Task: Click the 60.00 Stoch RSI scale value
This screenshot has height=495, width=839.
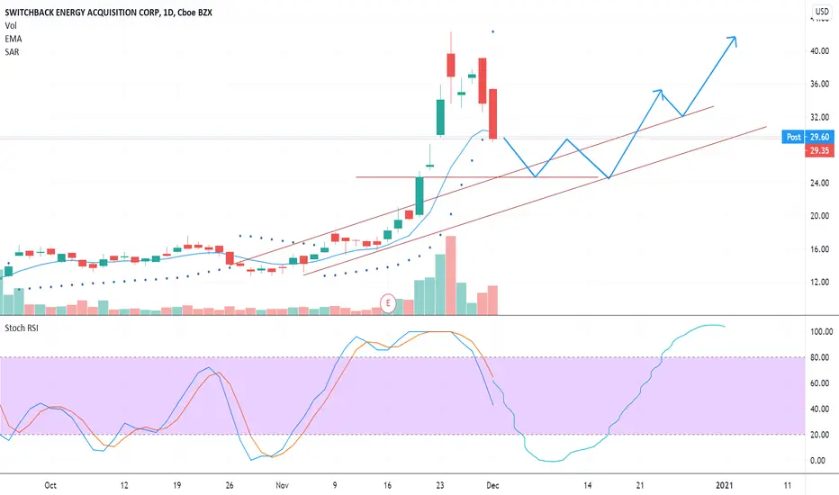Action: [x=821, y=383]
